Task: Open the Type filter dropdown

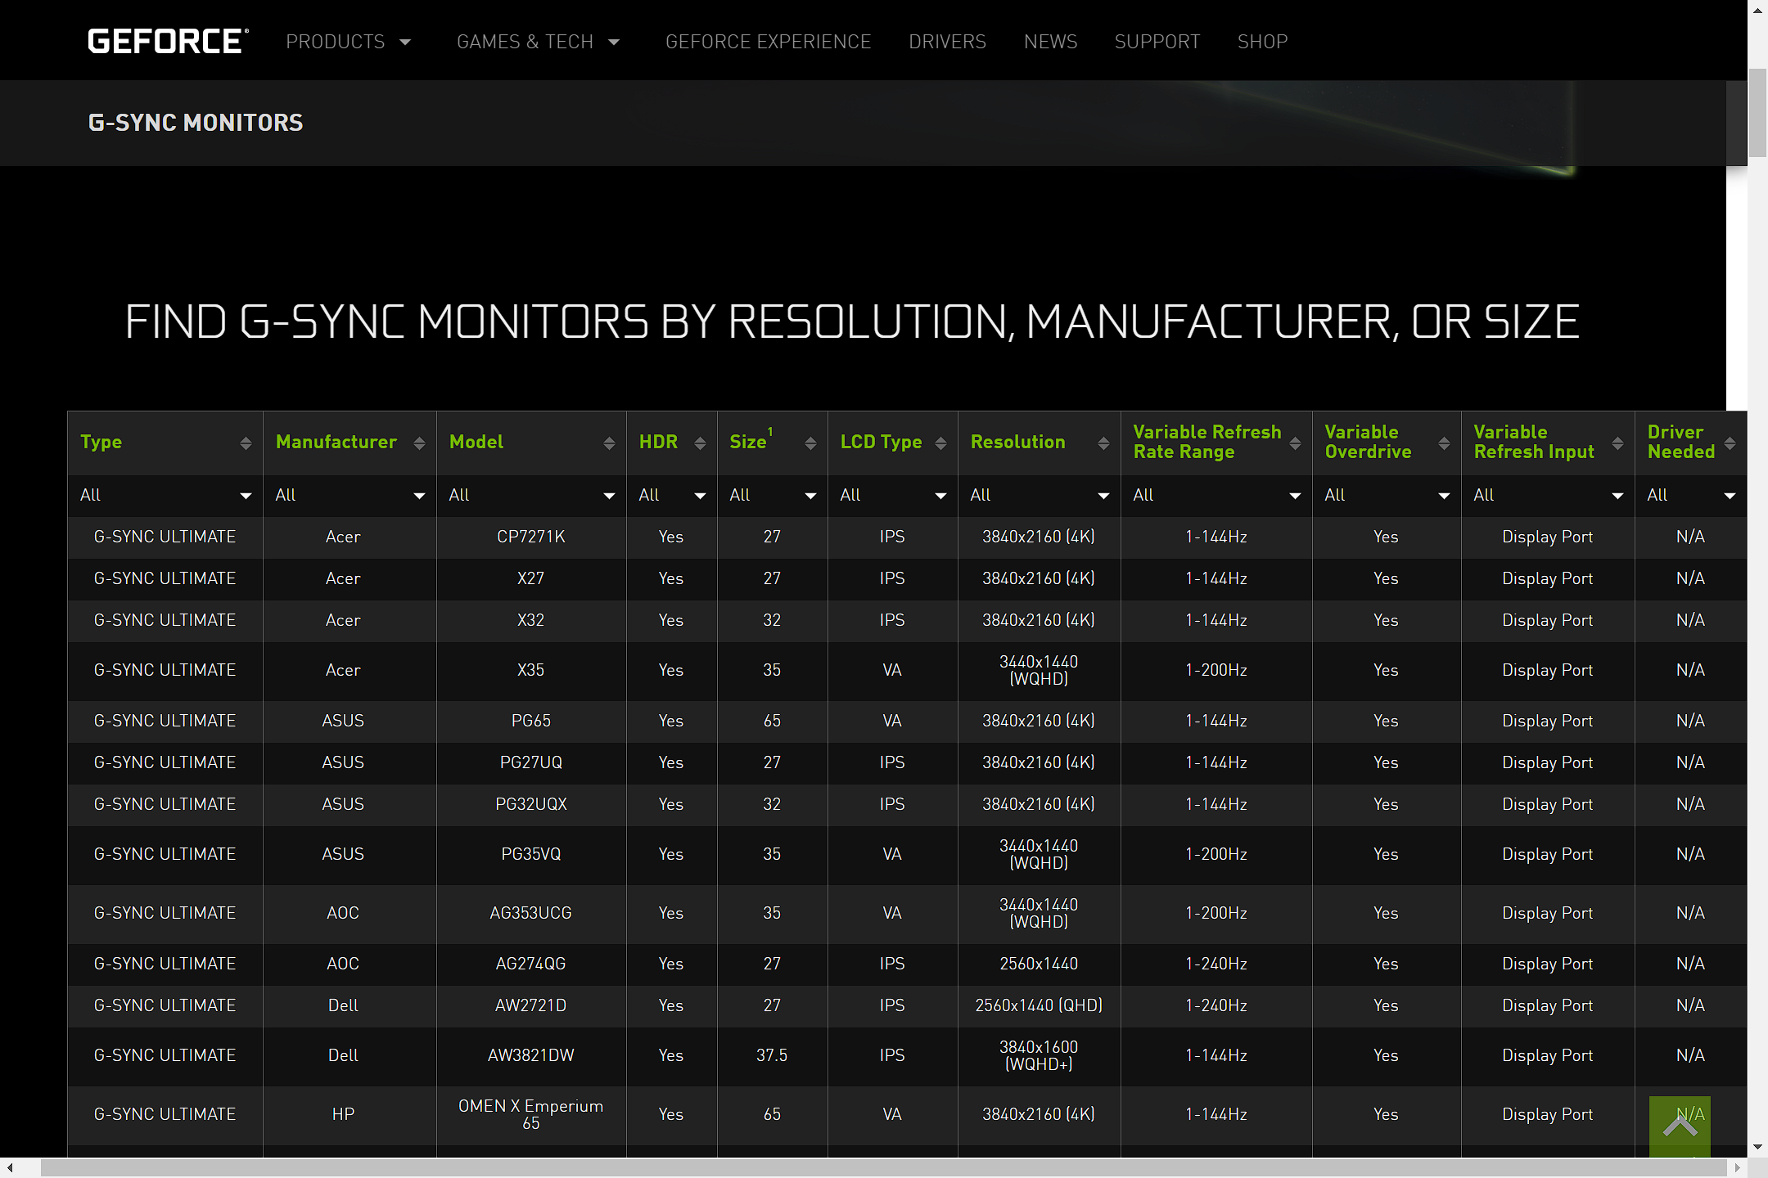Action: coord(165,495)
